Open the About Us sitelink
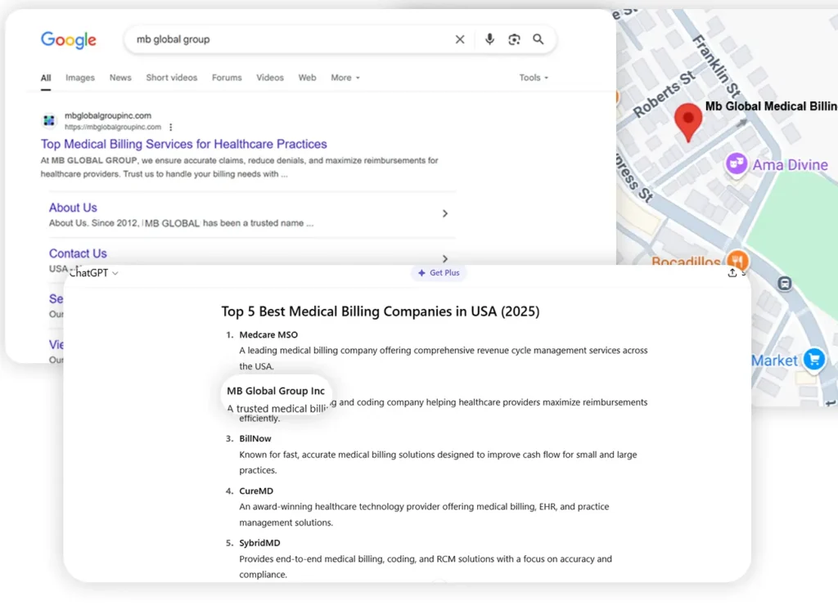This screenshot has height=605, width=838. (73, 208)
